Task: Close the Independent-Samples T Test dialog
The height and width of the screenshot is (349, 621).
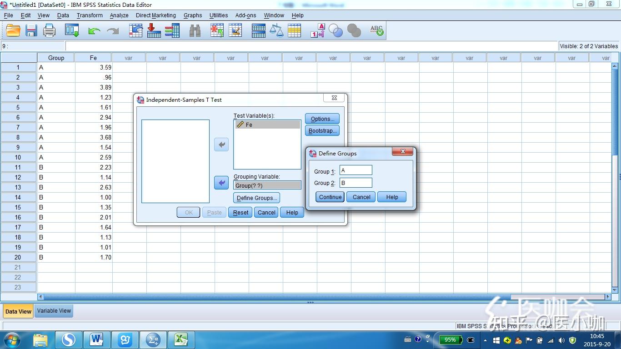Action: [334, 98]
